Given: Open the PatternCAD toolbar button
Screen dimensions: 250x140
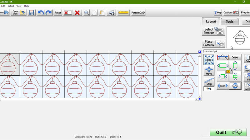Looking at the screenshot, I should 138,13.
